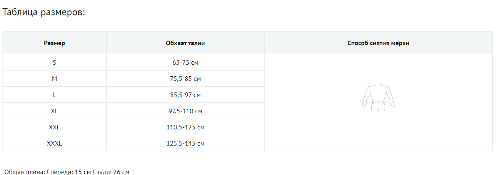This screenshot has width=501, height=175.
Task: Click the "85,5-97 см" waist value
Action: click(185, 95)
